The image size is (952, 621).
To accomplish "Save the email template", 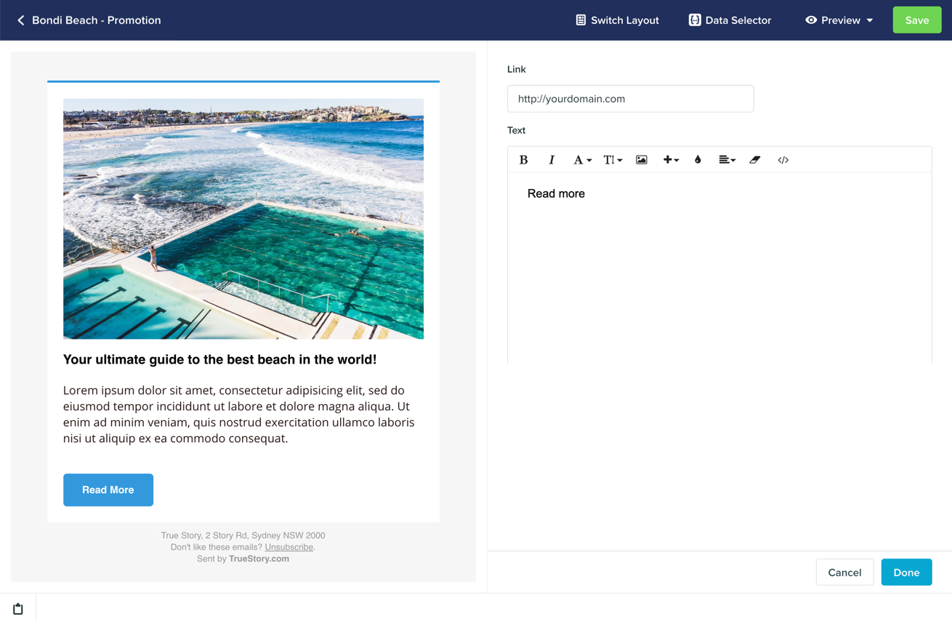I will coord(916,20).
